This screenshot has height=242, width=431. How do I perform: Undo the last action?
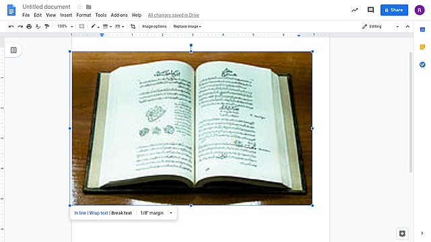(x=11, y=27)
